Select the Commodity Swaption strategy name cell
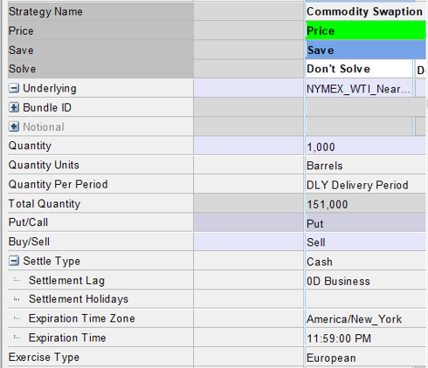This screenshot has height=368, width=428. point(366,11)
